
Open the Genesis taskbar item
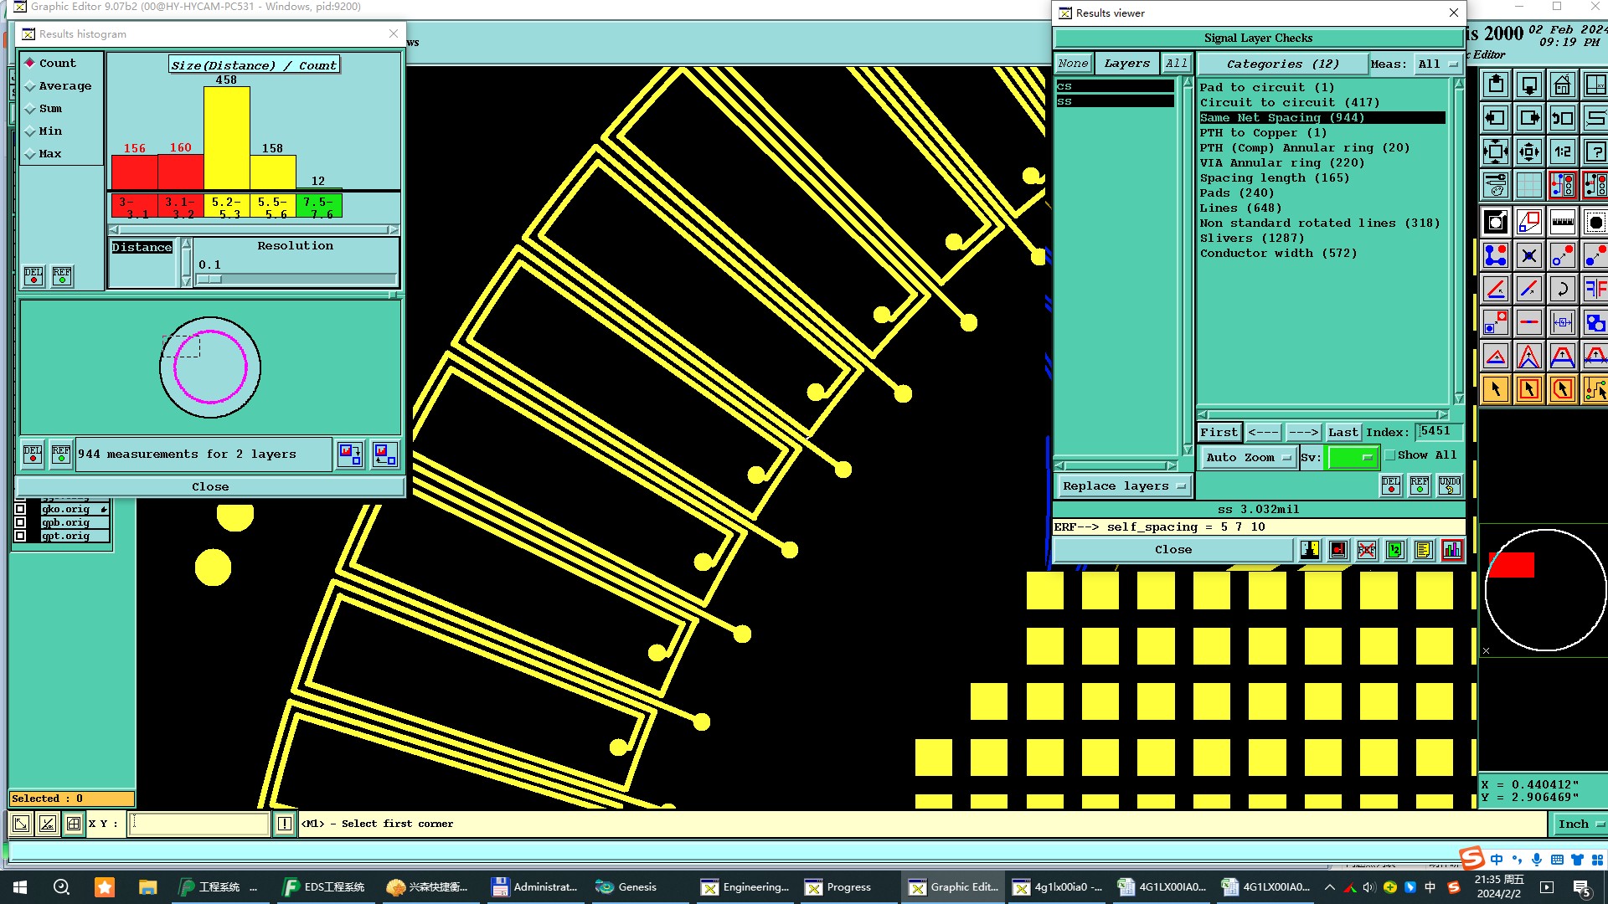point(626,887)
